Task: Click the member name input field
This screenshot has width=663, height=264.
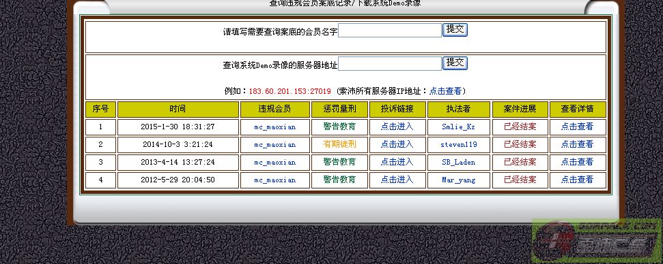Action: (x=390, y=31)
